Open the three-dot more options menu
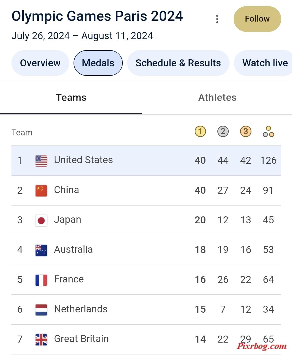Viewport: 292px width, 355px height. point(217,19)
